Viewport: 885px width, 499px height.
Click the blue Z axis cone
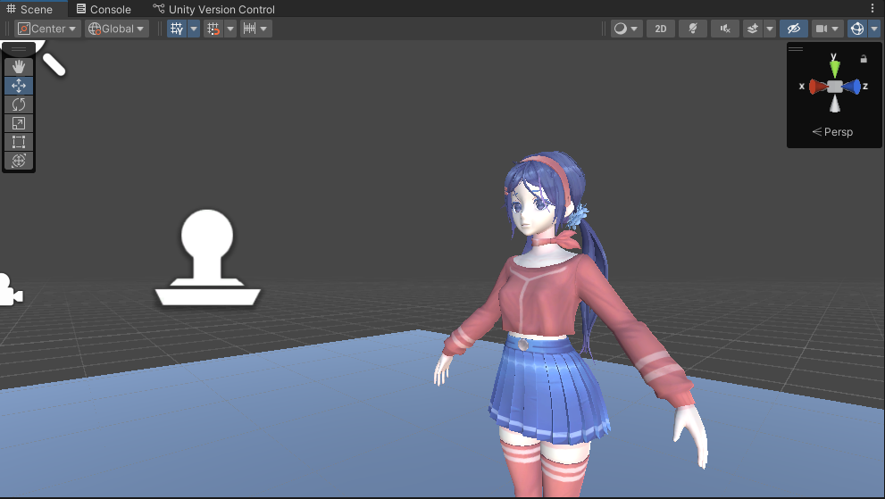(x=852, y=87)
